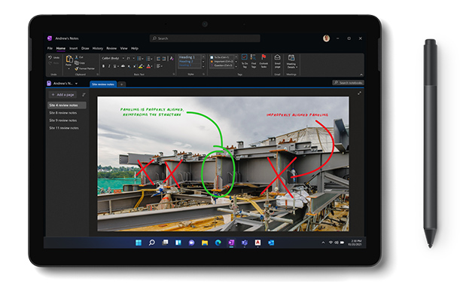Click the Outlook Tasks flag button
This screenshot has height=287, width=463.
pos(263,61)
